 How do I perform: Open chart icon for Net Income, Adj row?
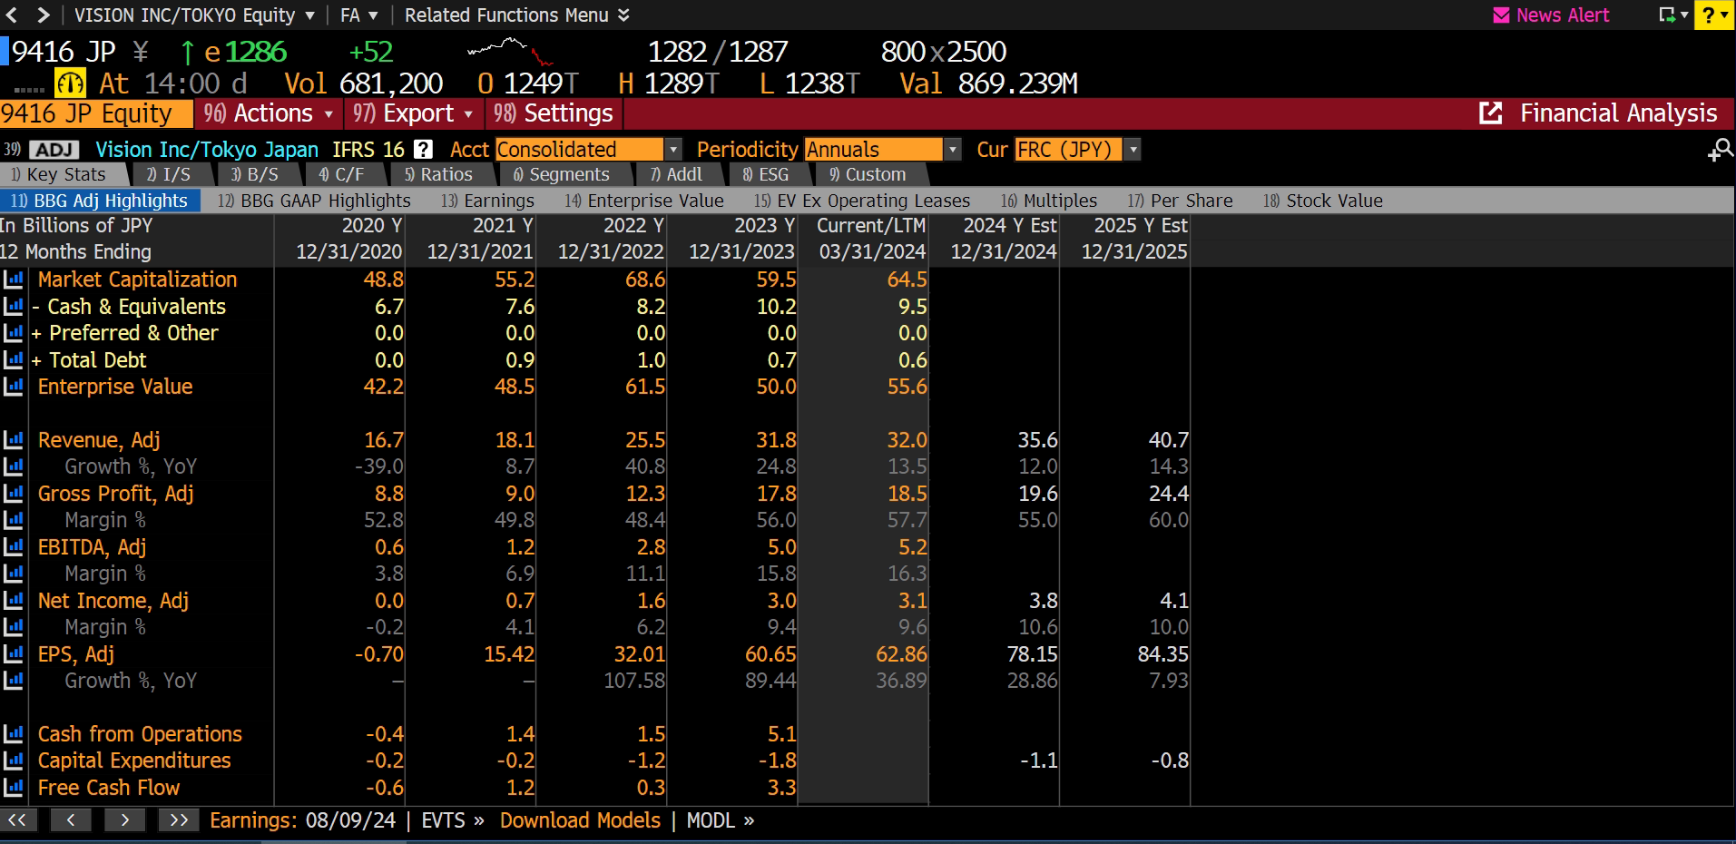coord(14,601)
